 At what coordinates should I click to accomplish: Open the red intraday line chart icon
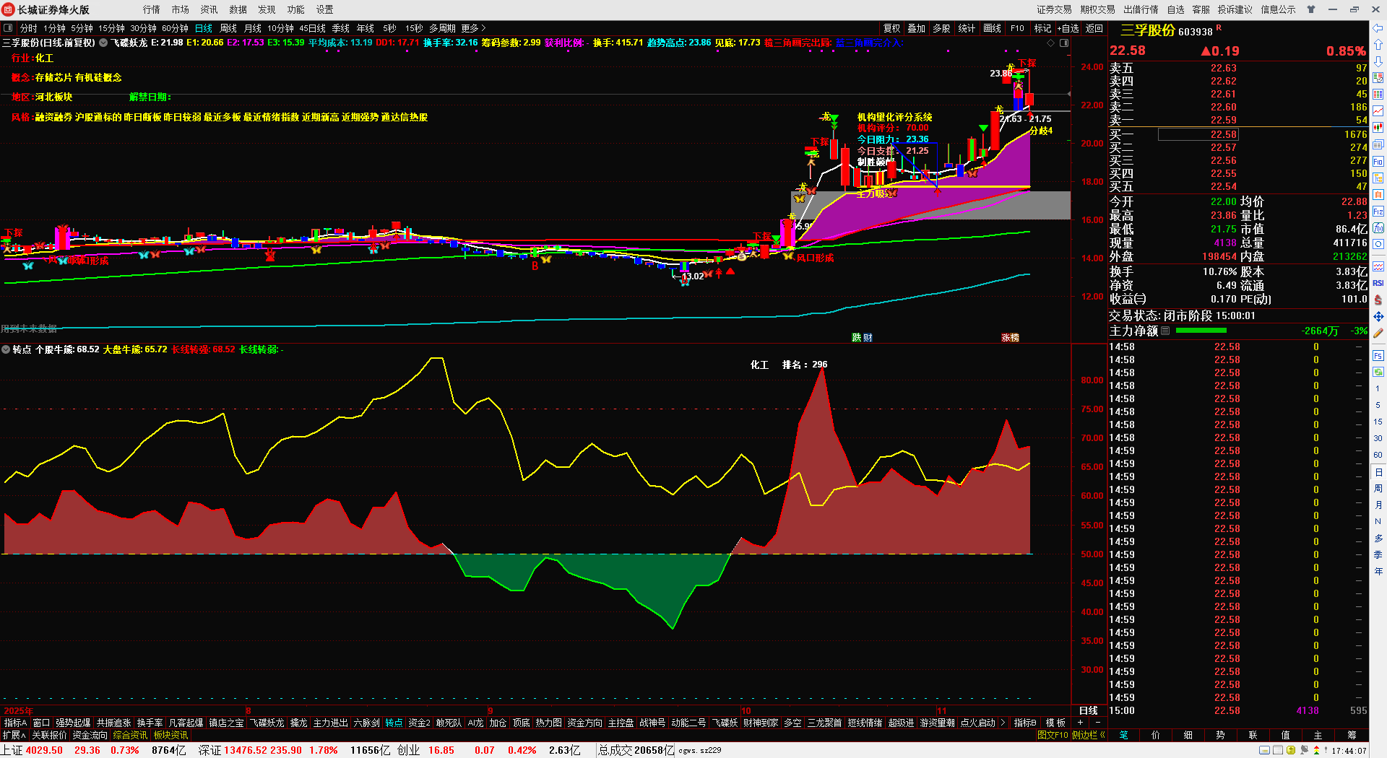click(x=1378, y=110)
